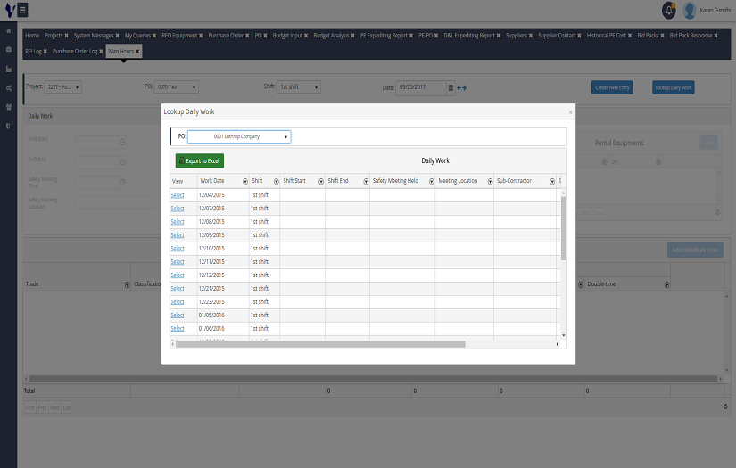The image size is (736, 468).
Task: Click the dialog's vertical scrollbar thumb
Action: click(x=563, y=228)
